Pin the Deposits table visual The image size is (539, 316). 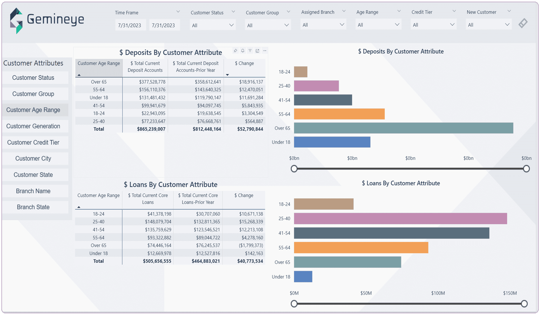click(x=235, y=51)
